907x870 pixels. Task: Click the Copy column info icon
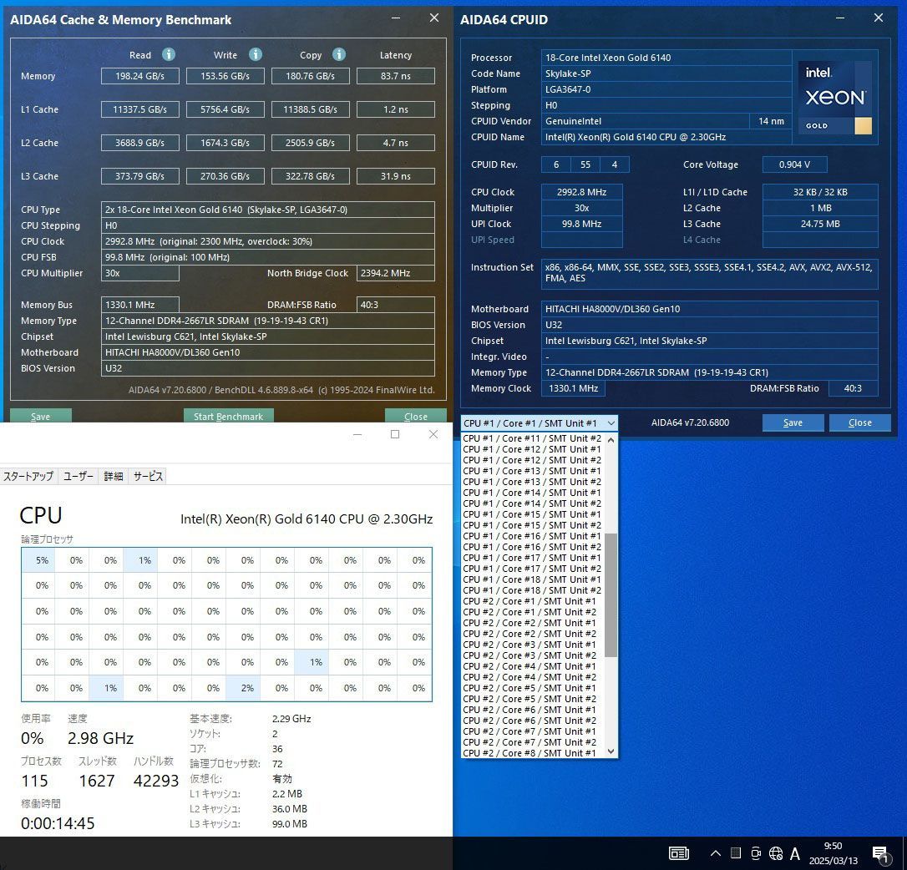tap(338, 55)
